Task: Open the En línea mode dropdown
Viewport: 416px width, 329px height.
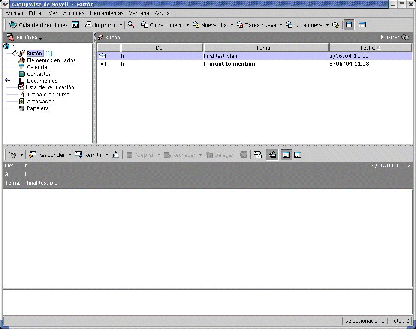Action: tap(41, 37)
